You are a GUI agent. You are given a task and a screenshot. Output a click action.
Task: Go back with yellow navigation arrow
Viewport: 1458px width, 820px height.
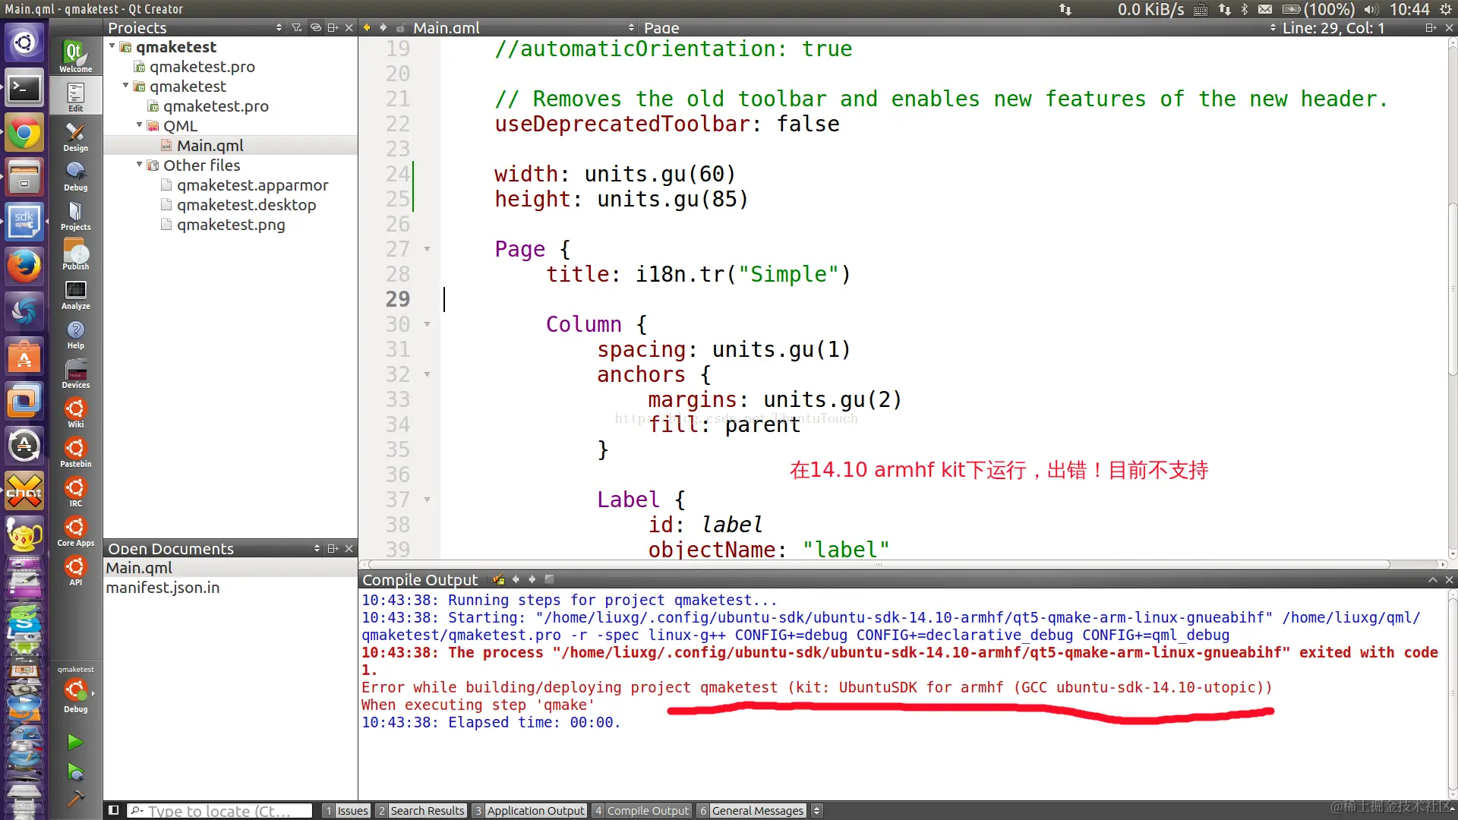coord(368,27)
